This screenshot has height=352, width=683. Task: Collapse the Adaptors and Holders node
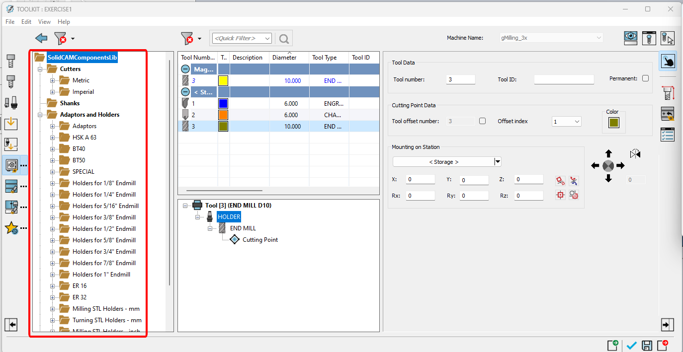(40, 115)
